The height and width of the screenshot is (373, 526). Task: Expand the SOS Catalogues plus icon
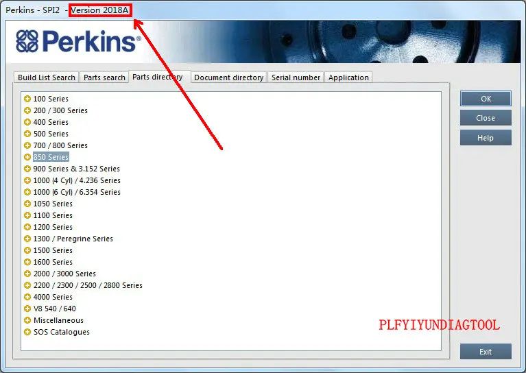(x=27, y=332)
